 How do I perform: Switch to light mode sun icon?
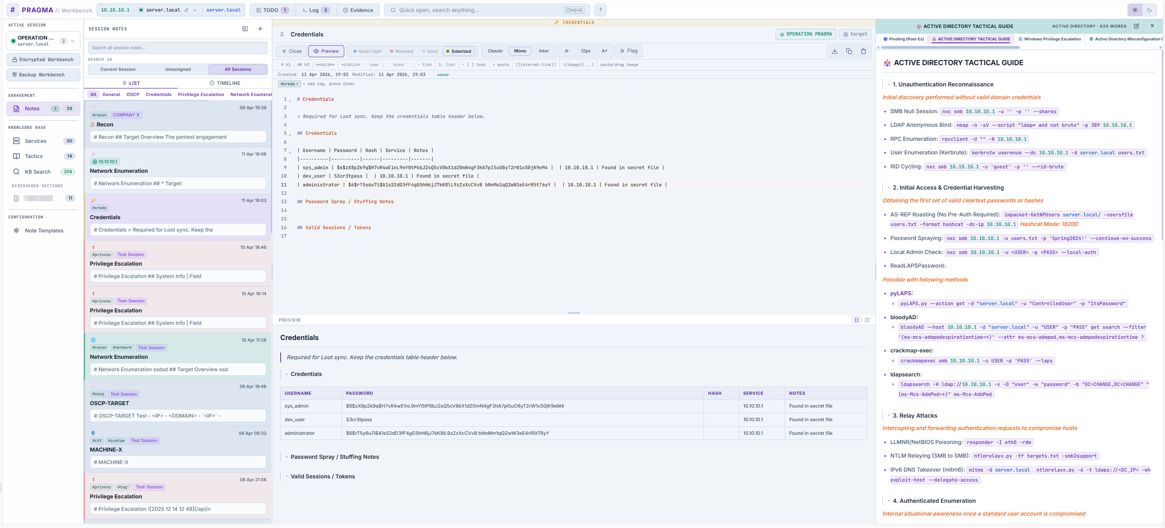(x=1135, y=10)
